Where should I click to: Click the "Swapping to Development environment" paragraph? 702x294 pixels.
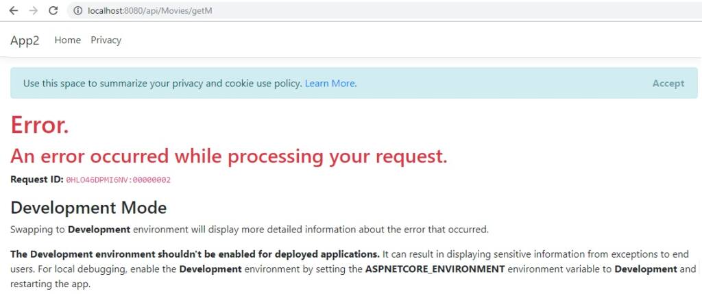(x=250, y=230)
